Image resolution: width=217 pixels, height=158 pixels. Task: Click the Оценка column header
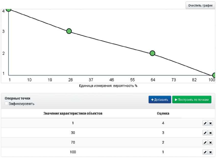point(163,113)
